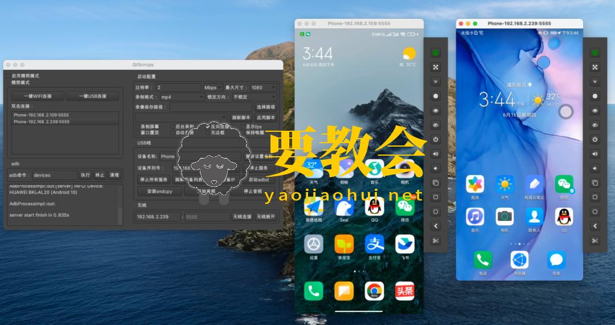Click crossed-eye screen-off icon in Phone-192.168.2.109 toolbar
This screenshot has width=615, height=325.
point(436,125)
